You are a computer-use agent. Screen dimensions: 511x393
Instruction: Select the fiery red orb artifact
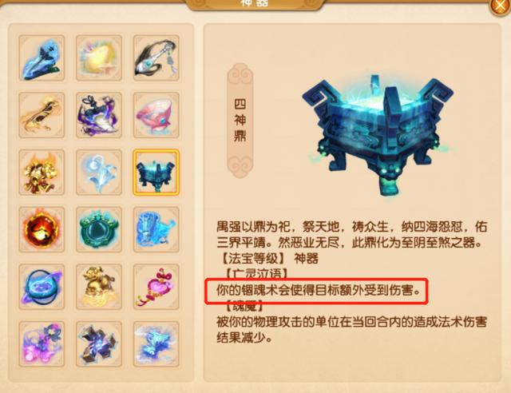(x=42, y=229)
